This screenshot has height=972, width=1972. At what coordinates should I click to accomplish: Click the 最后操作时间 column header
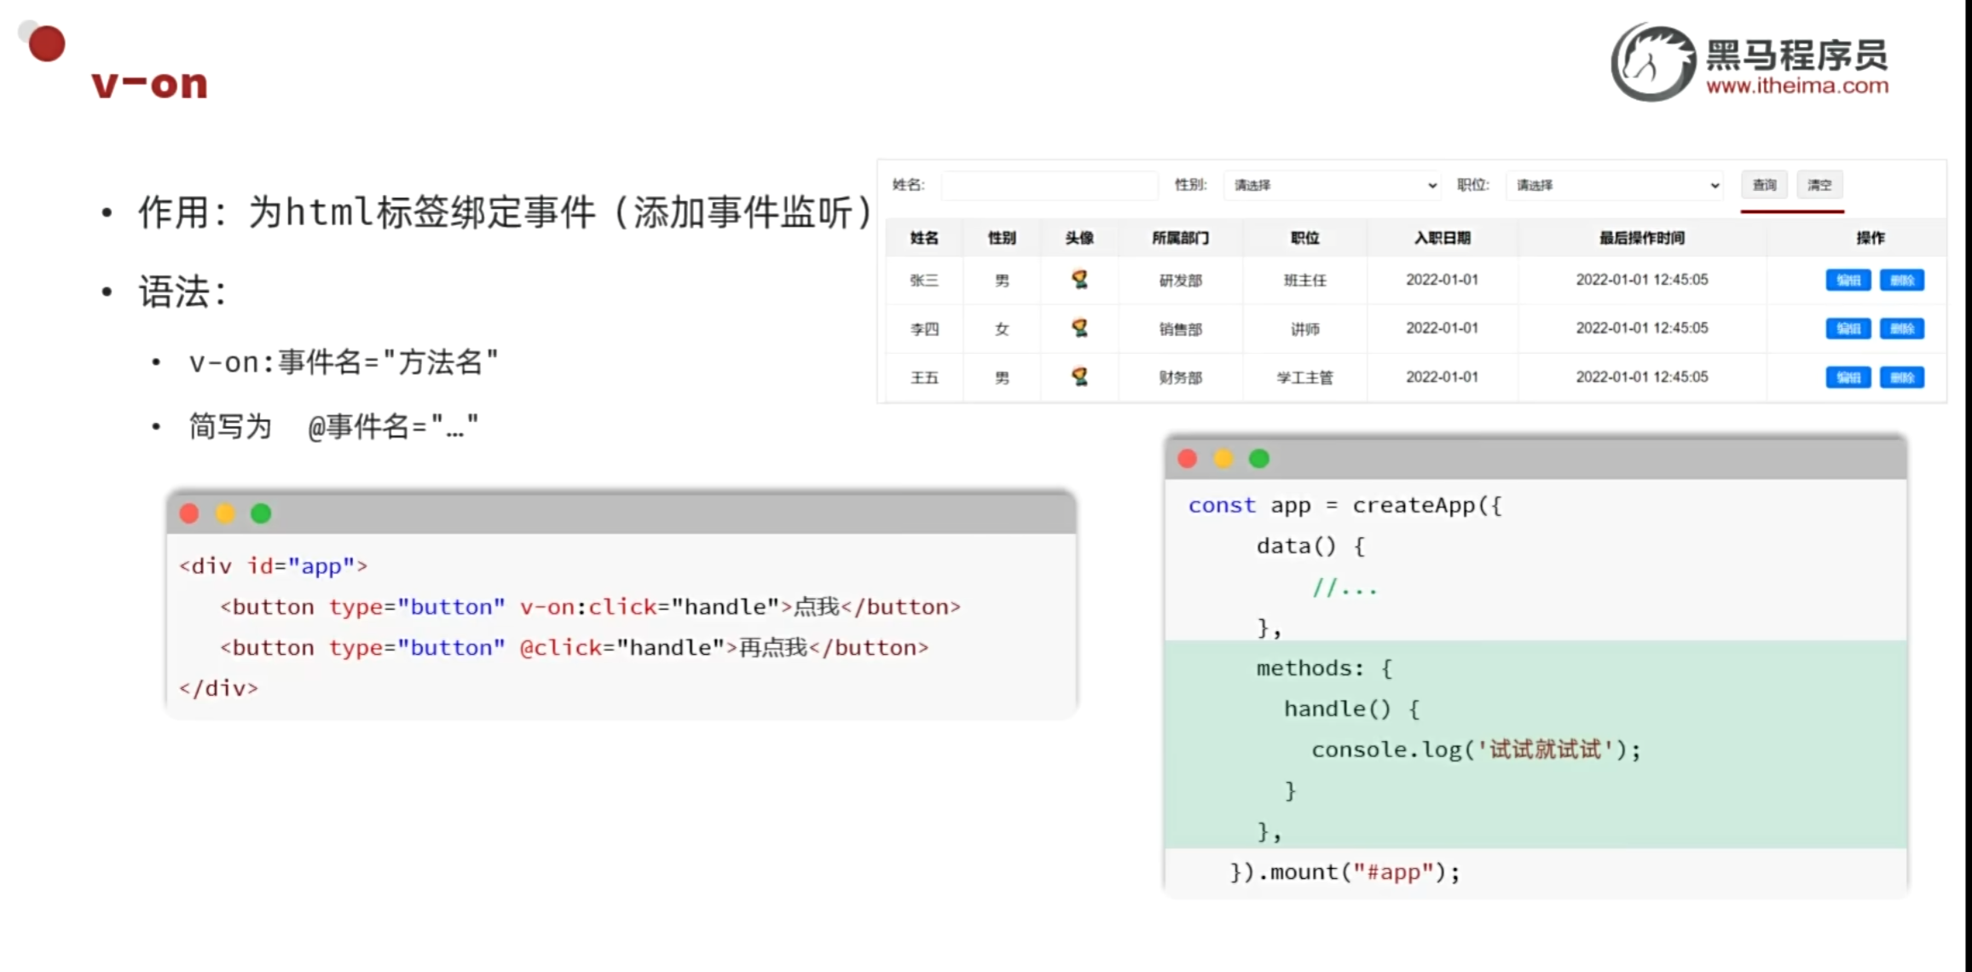point(1641,238)
